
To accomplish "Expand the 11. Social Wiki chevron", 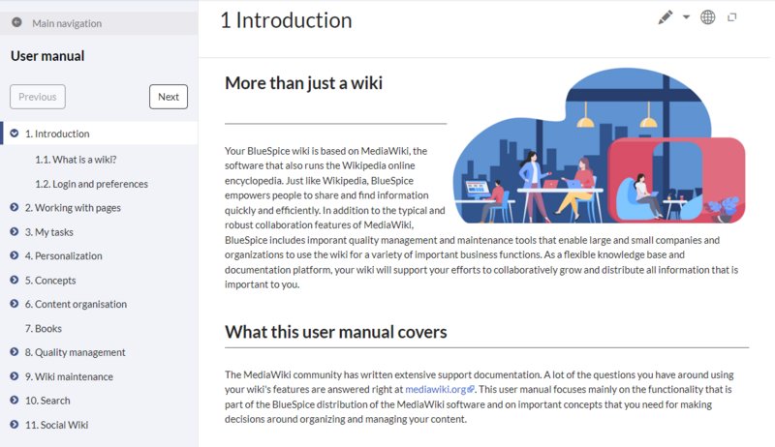I will (x=15, y=425).
